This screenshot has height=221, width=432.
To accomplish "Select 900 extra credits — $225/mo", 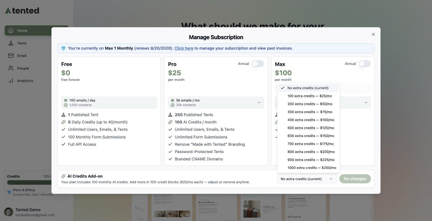I will coord(308,160).
